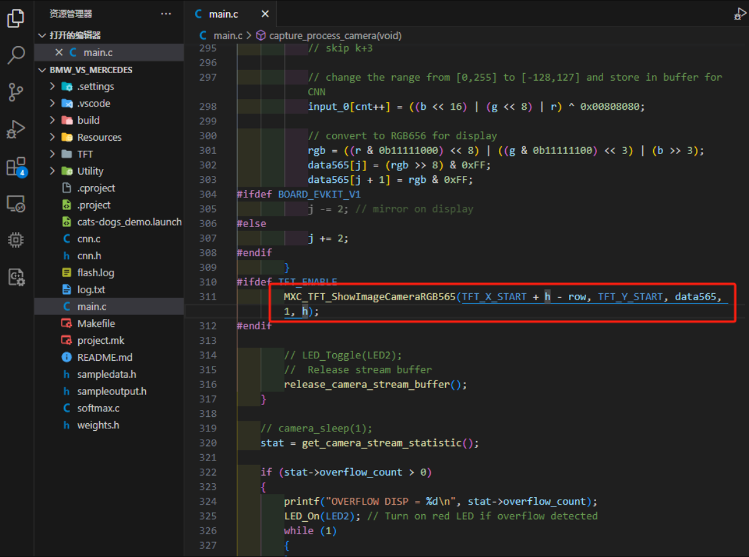The image size is (749, 557).
Task: Click 'while (1)' on line 326
Action: click(x=311, y=531)
